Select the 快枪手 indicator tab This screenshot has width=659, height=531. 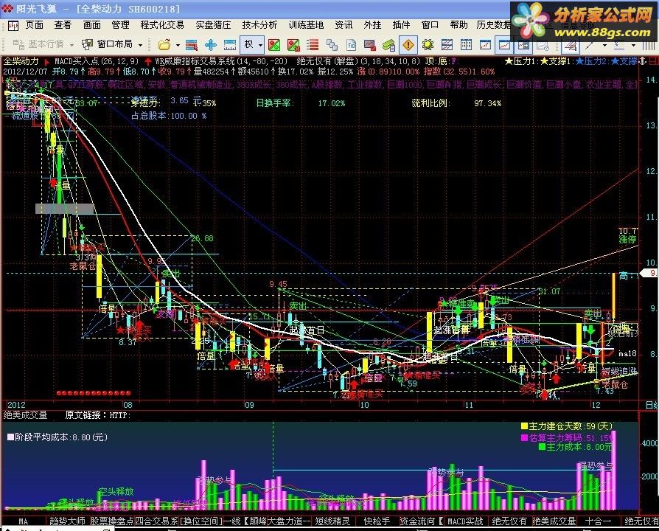pos(377,521)
